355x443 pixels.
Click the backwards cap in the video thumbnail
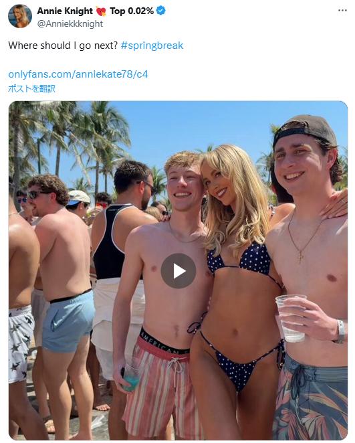(306, 129)
